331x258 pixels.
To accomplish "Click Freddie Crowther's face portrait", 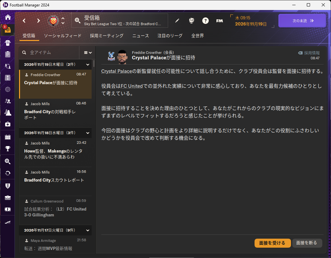I will (x=122, y=57).
